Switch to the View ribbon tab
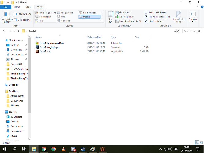 40,7
